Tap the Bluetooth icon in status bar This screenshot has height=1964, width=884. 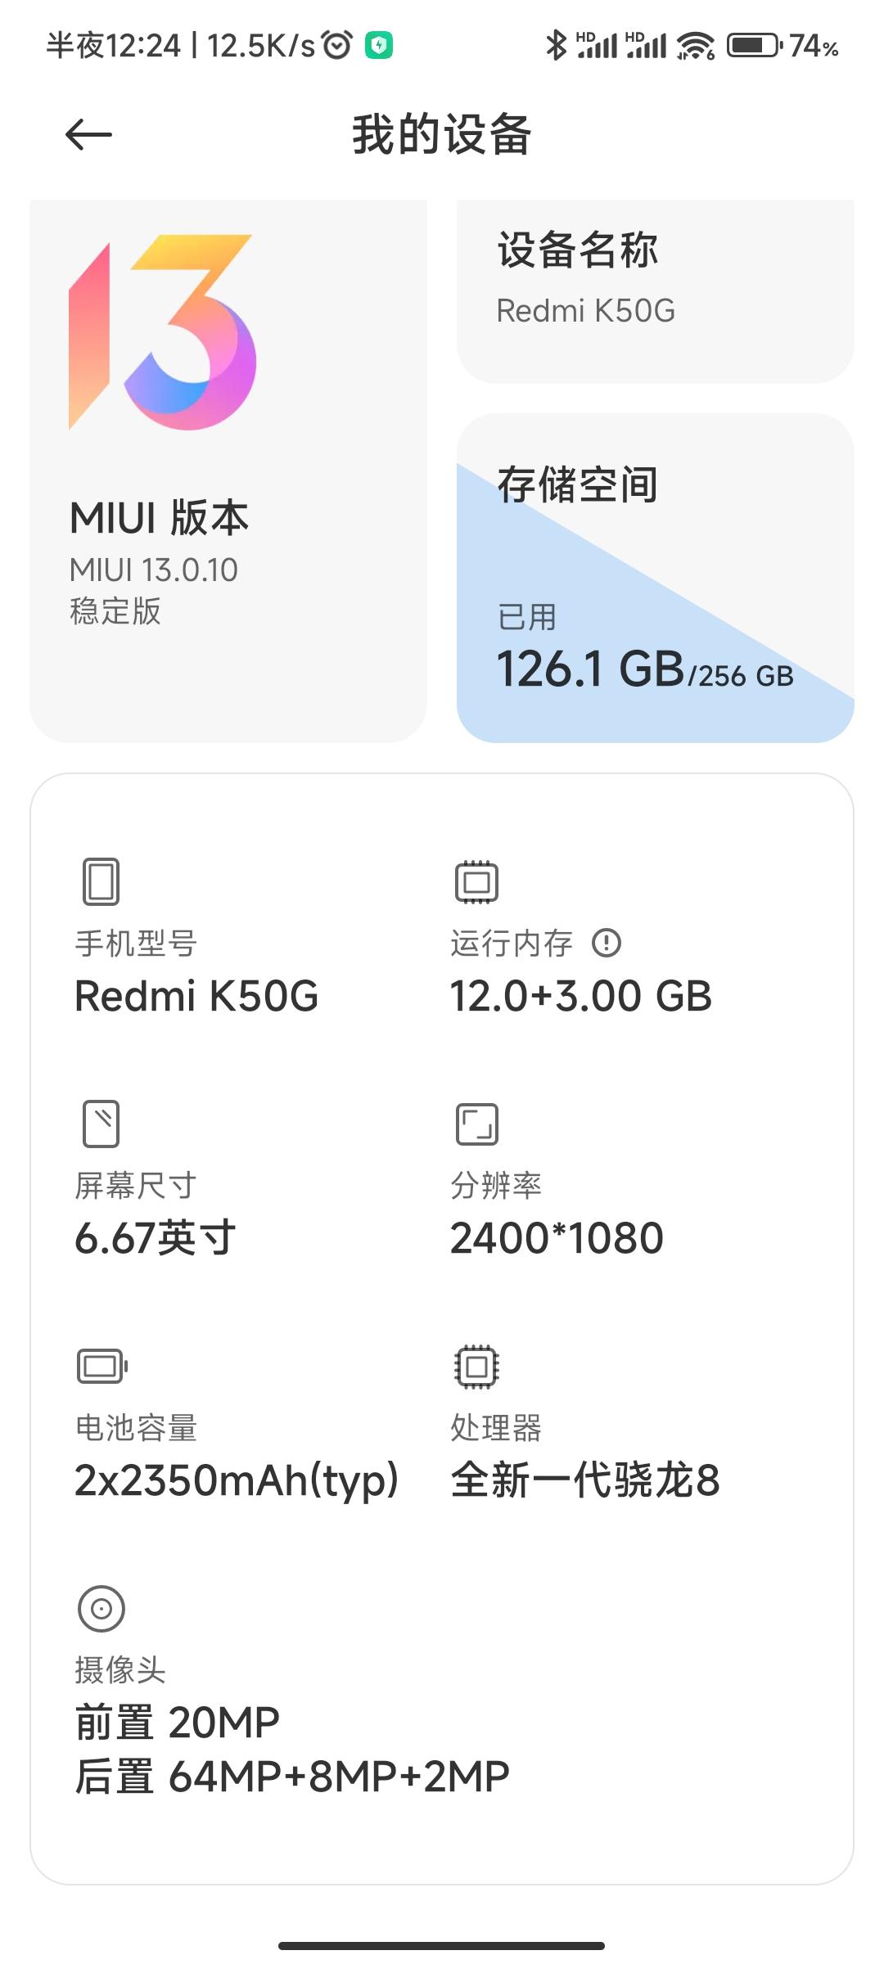(556, 45)
